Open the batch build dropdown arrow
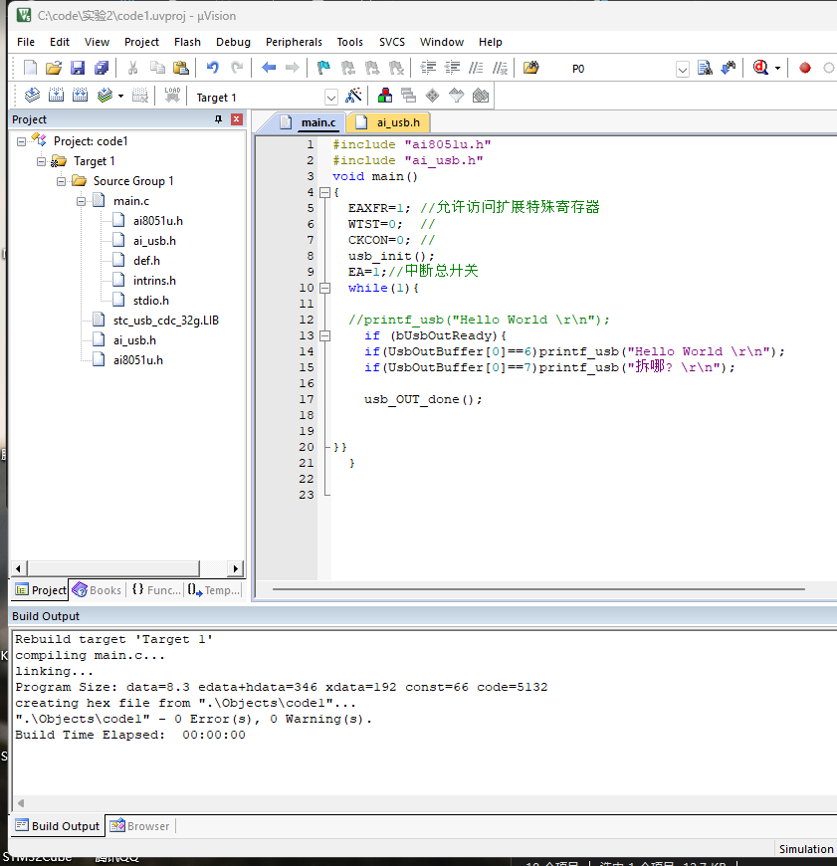 [120, 97]
